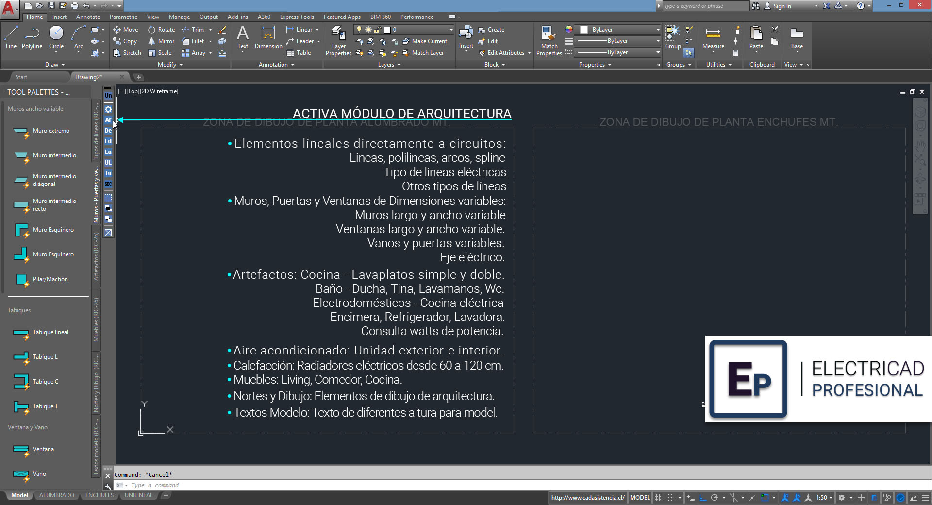The height and width of the screenshot is (505, 932).
Task: Expand the Modify panel
Action: coord(170,65)
